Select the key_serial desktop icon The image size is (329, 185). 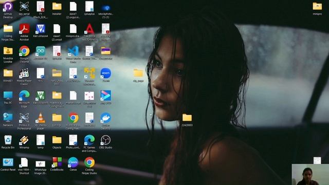point(24,6)
